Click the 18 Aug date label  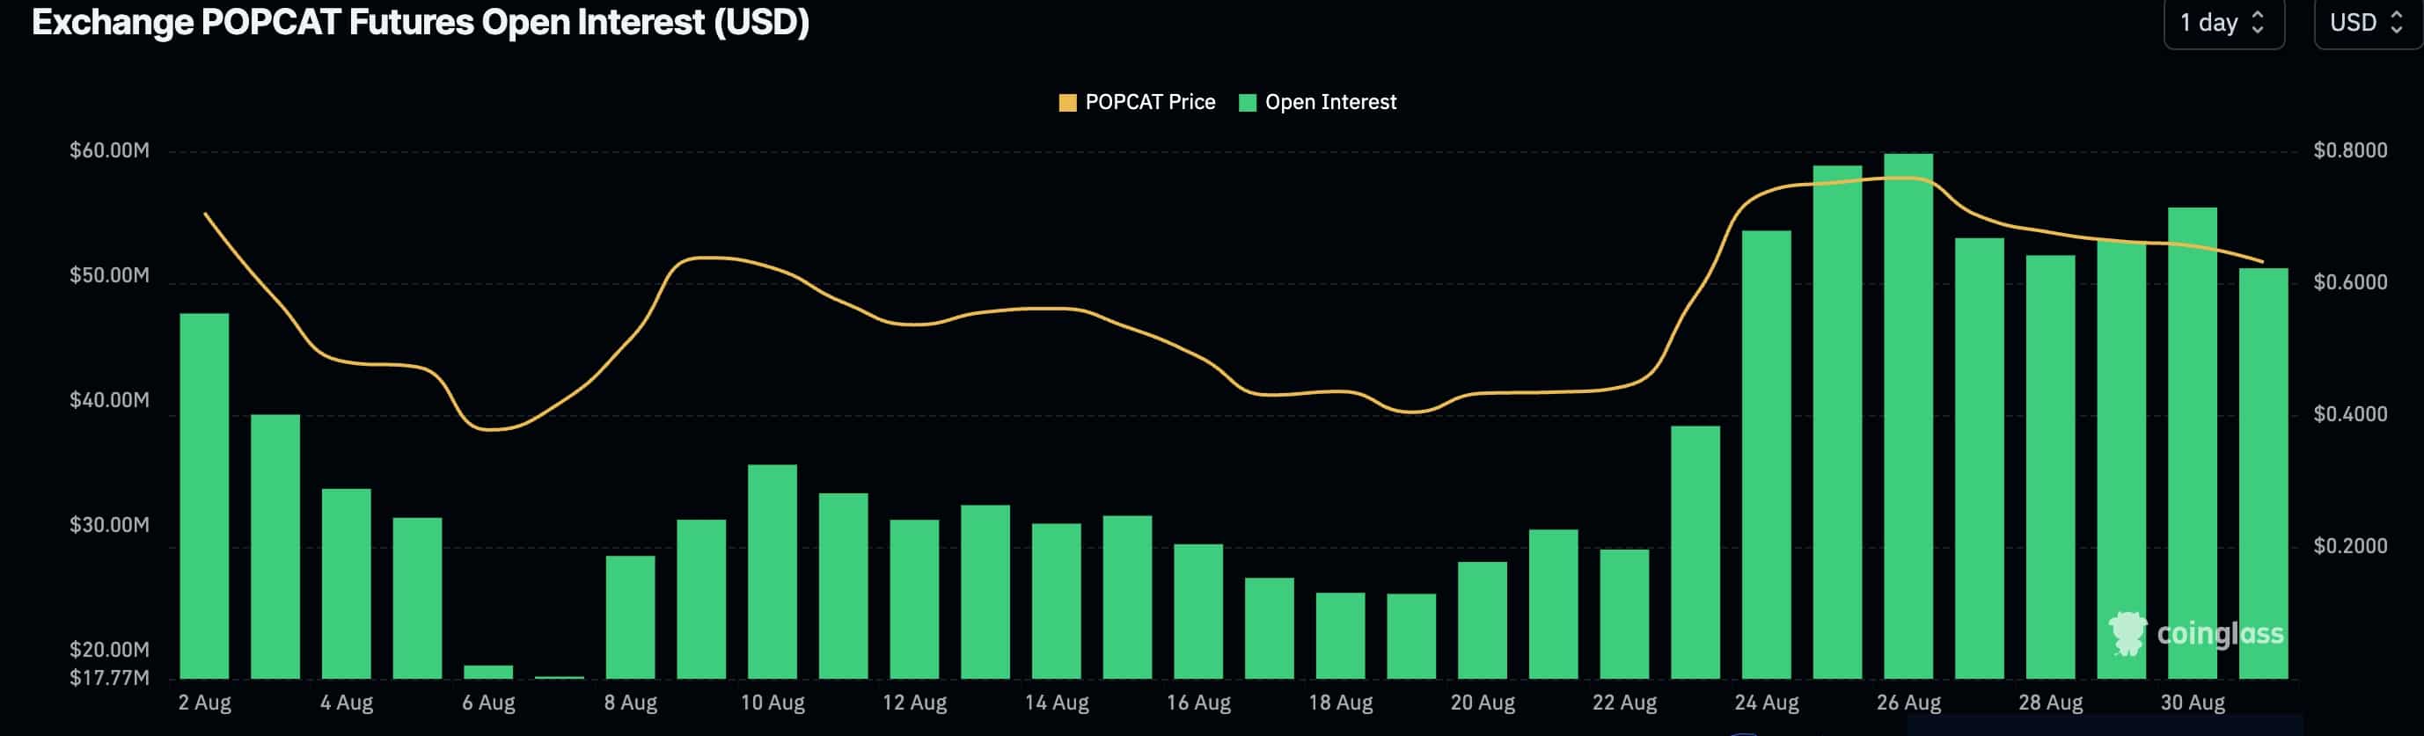click(x=1341, y=703)
